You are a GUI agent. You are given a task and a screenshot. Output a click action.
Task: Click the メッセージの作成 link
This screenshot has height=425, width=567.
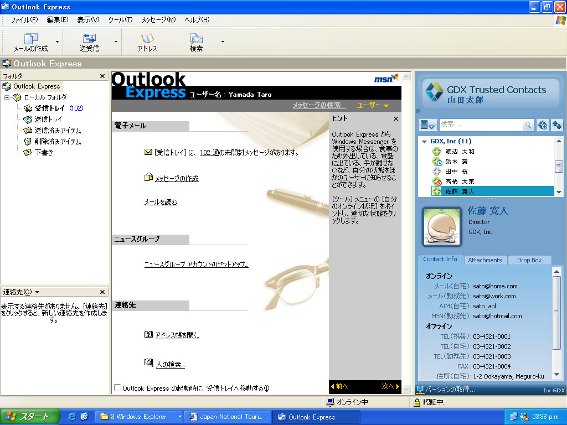click(176, 179)
